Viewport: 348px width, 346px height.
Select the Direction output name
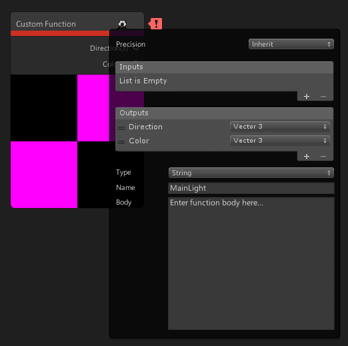pos(145,127)
